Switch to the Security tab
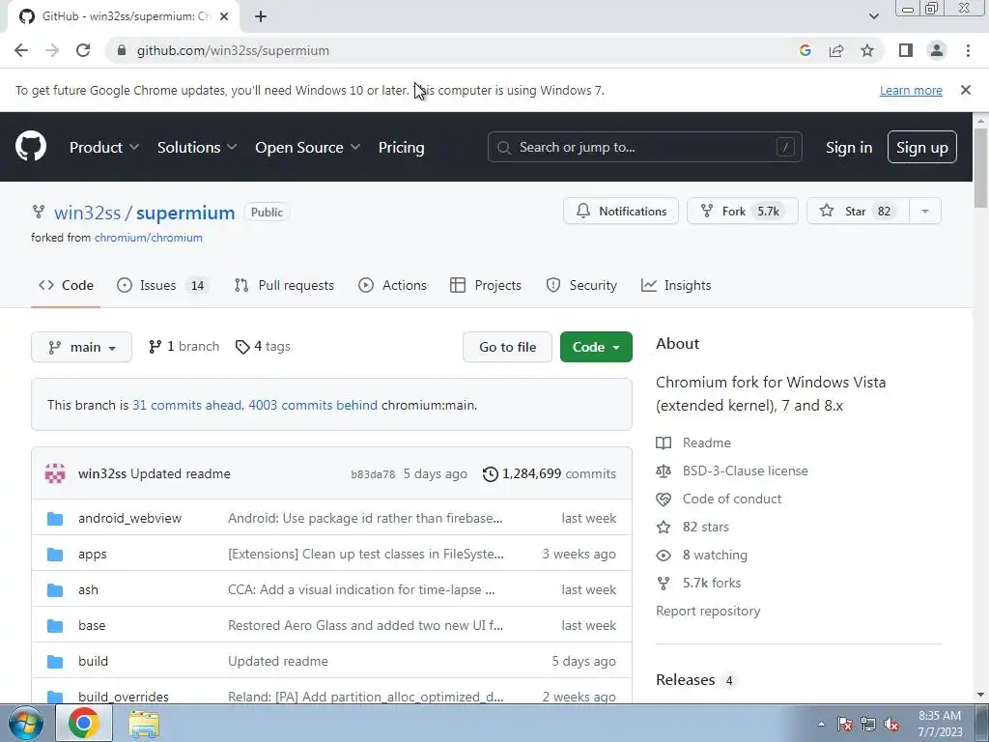The width and height of the screenshot is (989, 742). (581, 285)
